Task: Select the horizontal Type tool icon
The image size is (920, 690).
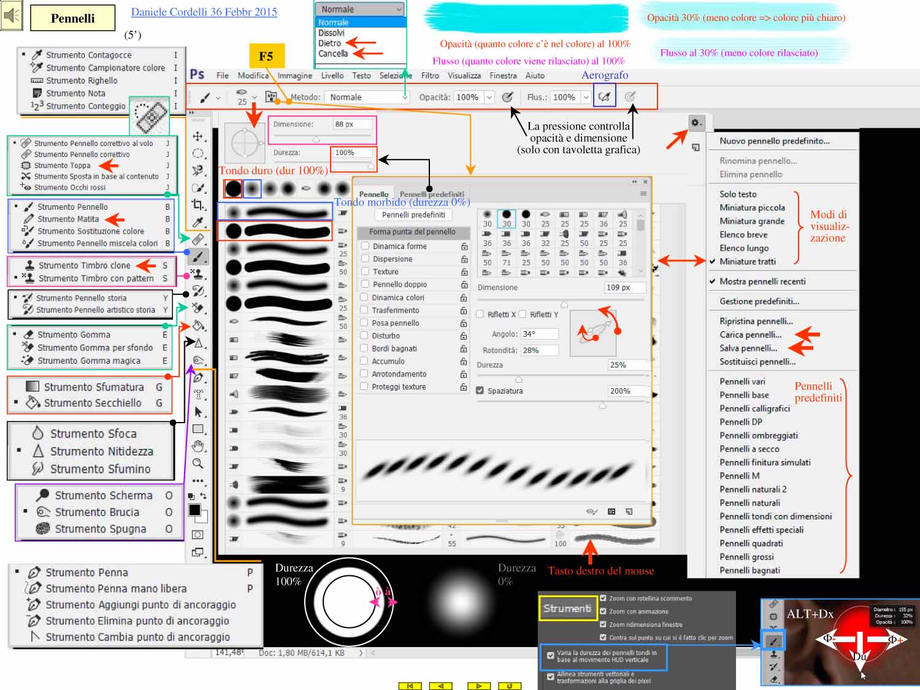Action: click(198, 394)
